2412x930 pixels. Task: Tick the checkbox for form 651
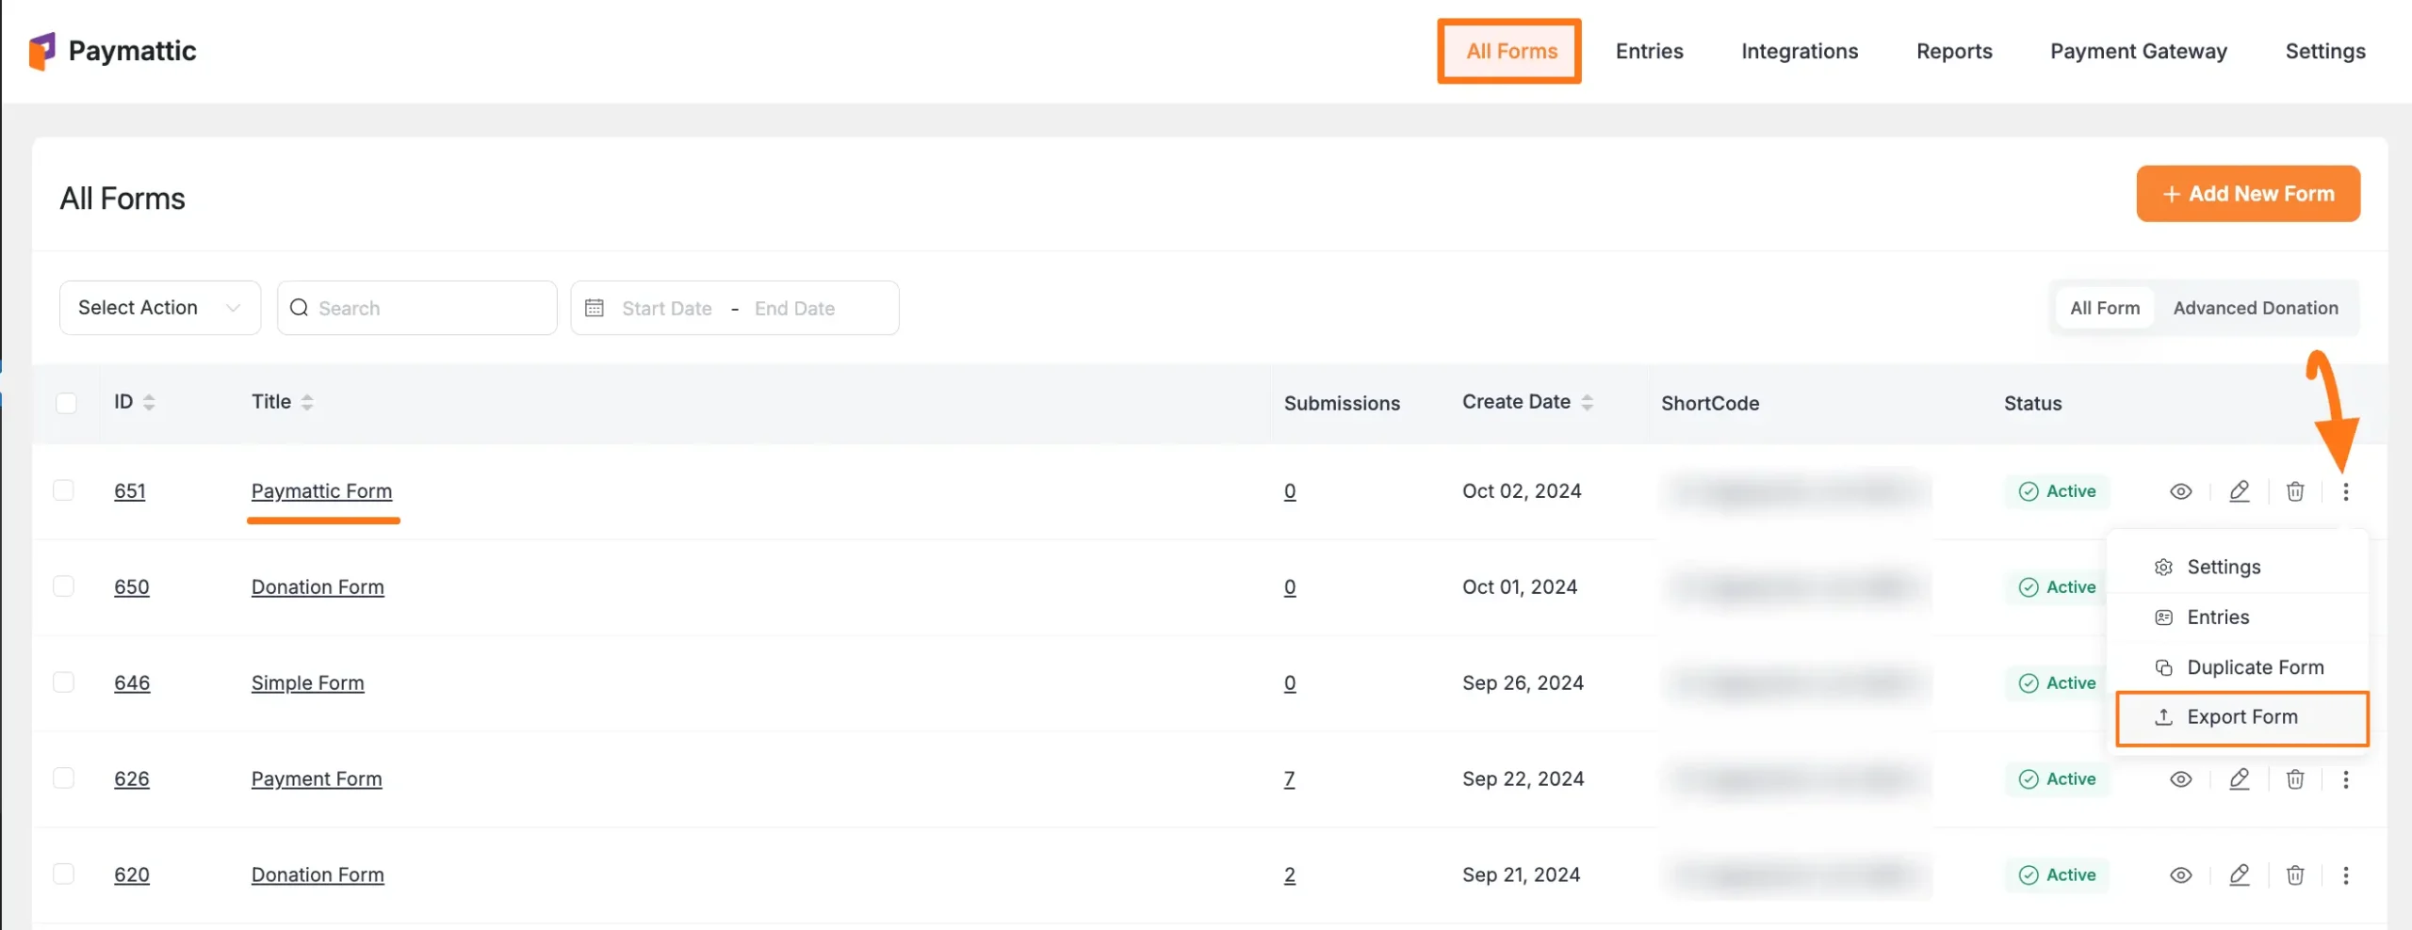point(64,490)
